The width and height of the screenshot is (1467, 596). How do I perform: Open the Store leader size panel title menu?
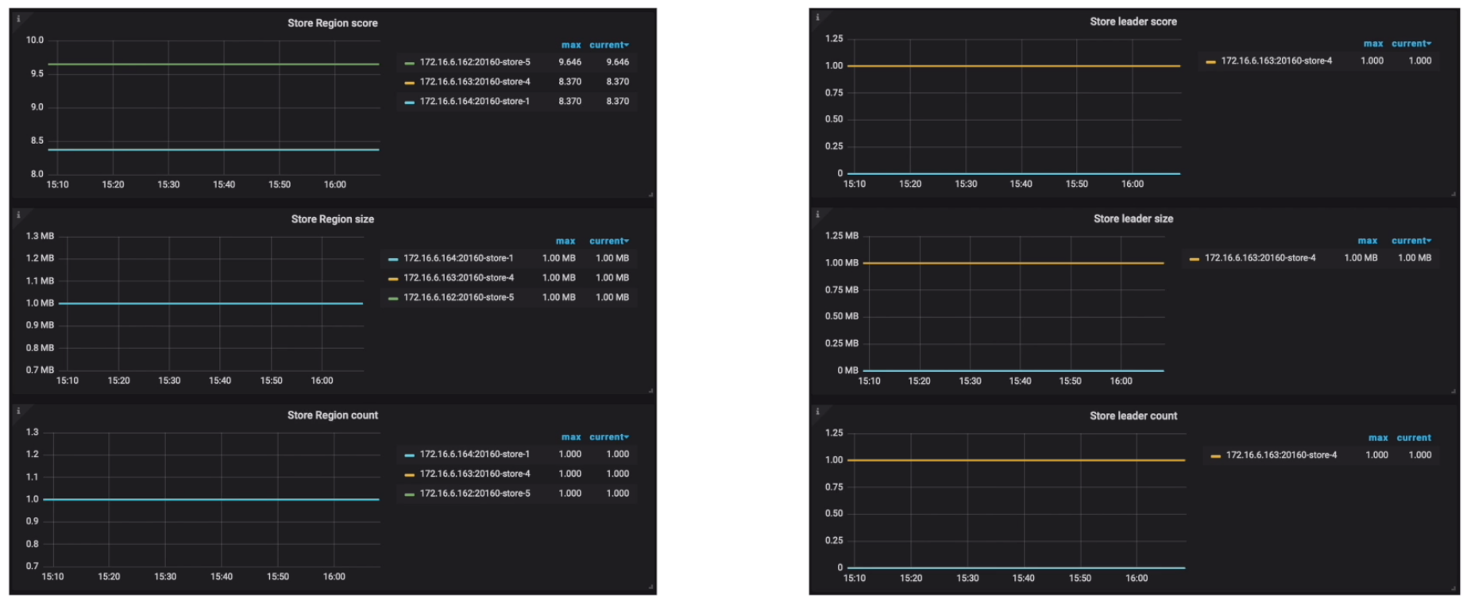click(x=1133, y=219)
